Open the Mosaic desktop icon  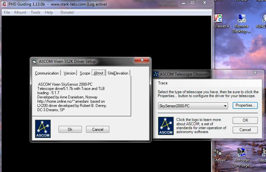(220, 155)
